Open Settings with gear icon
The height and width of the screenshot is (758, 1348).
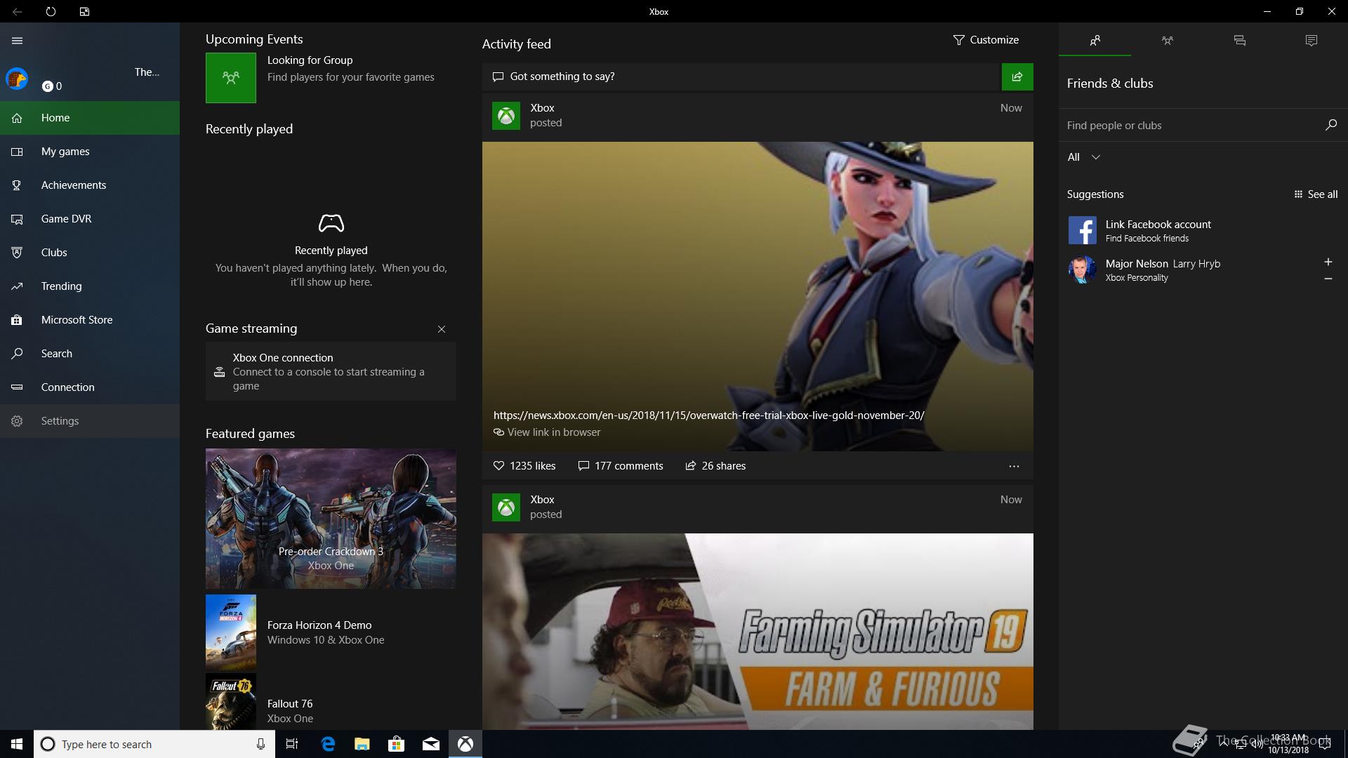click(90, 421)
